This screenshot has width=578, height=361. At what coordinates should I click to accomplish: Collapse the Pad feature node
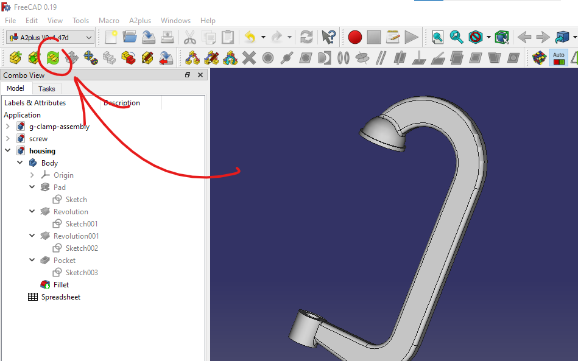(32, 187)
